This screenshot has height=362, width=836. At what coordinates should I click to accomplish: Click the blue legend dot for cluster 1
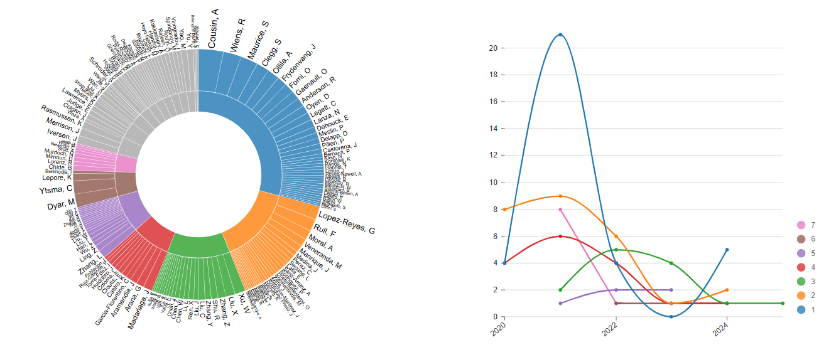pos(800,309)
